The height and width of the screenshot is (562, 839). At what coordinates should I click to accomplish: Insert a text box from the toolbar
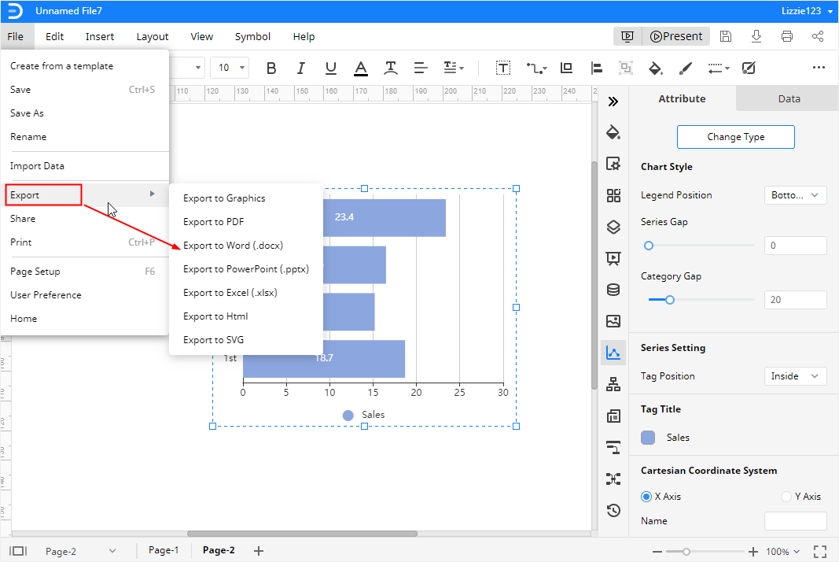(x=503, y=68)
